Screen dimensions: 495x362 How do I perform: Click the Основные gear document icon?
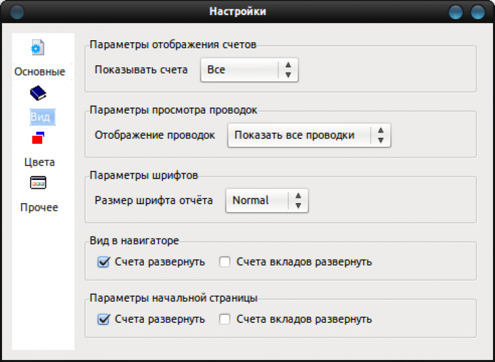(x=38, y=48)
